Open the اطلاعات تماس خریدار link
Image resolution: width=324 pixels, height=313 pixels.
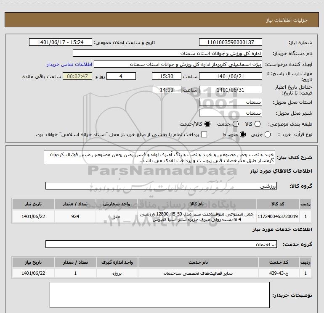69,64
